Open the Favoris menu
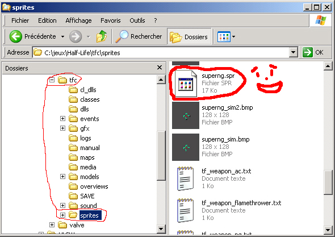The image size is (335, 237). 111,20
